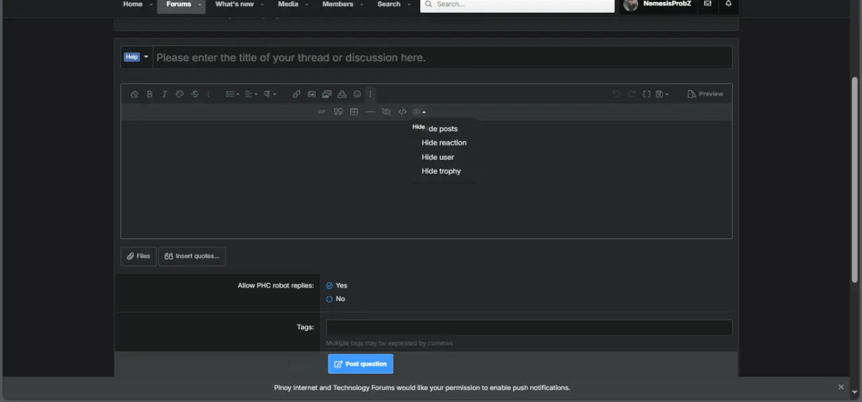Click the Files attach button
This screenshot has width=862, height=402.
point(139,257)
